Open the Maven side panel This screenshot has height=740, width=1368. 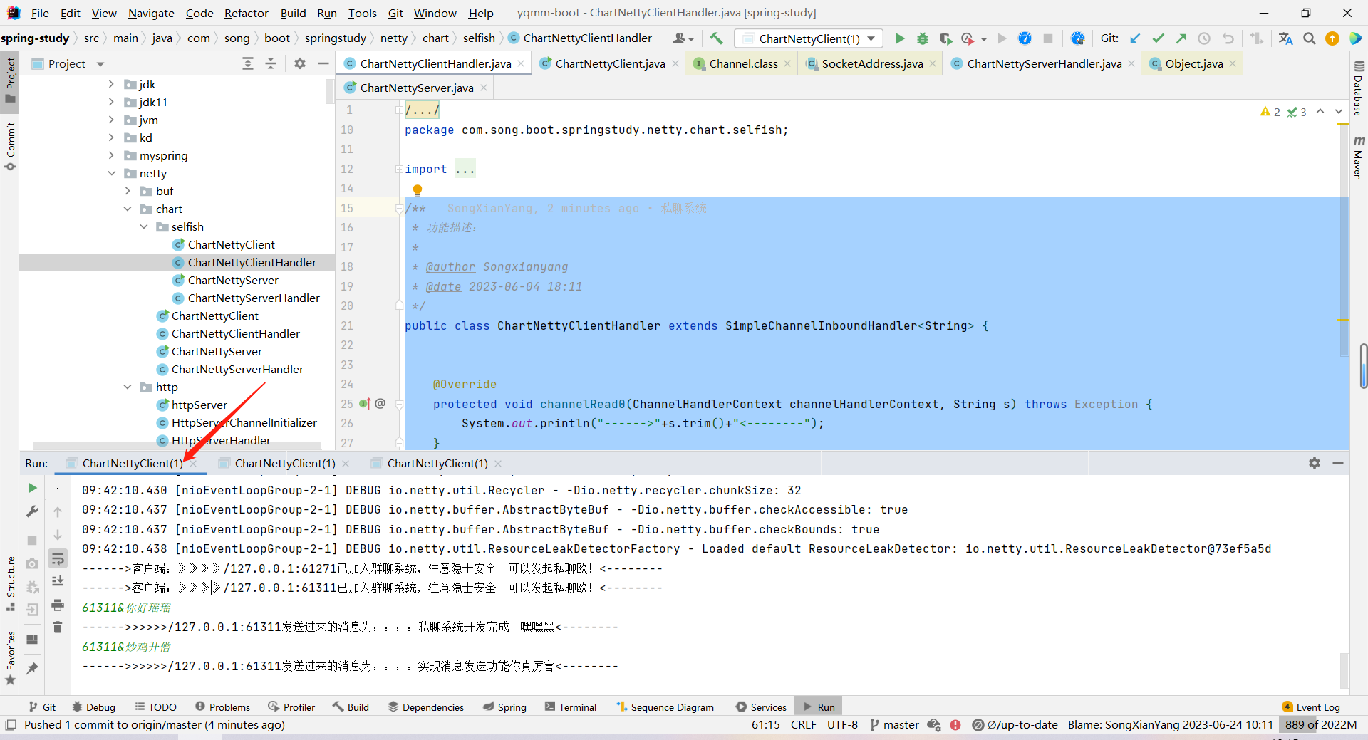[x=1358, y=157]
